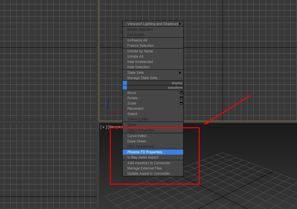Expand the State Sets submenu arrow

pyautogui.click(x=180, y=73)
